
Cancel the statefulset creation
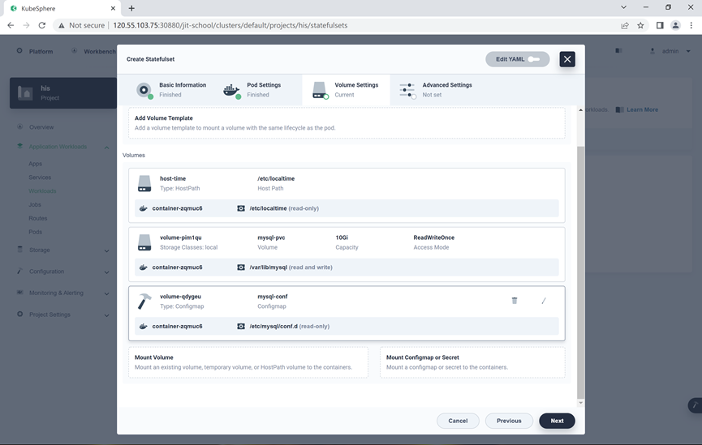click(458, 421)
